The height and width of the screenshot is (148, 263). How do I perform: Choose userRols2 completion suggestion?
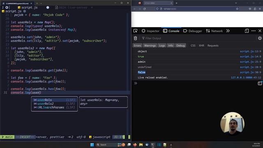54,104
